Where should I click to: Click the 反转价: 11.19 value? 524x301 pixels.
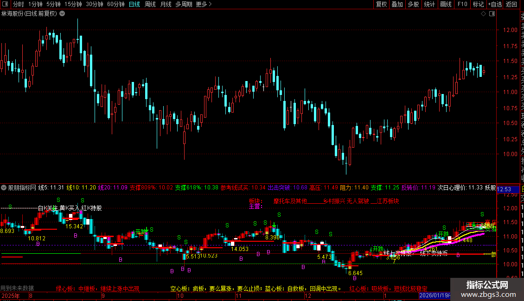pyautogui.click(x=418, y=188)
